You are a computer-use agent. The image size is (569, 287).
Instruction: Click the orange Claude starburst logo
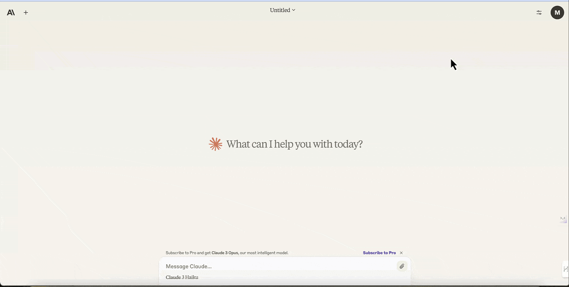point(215,144)
